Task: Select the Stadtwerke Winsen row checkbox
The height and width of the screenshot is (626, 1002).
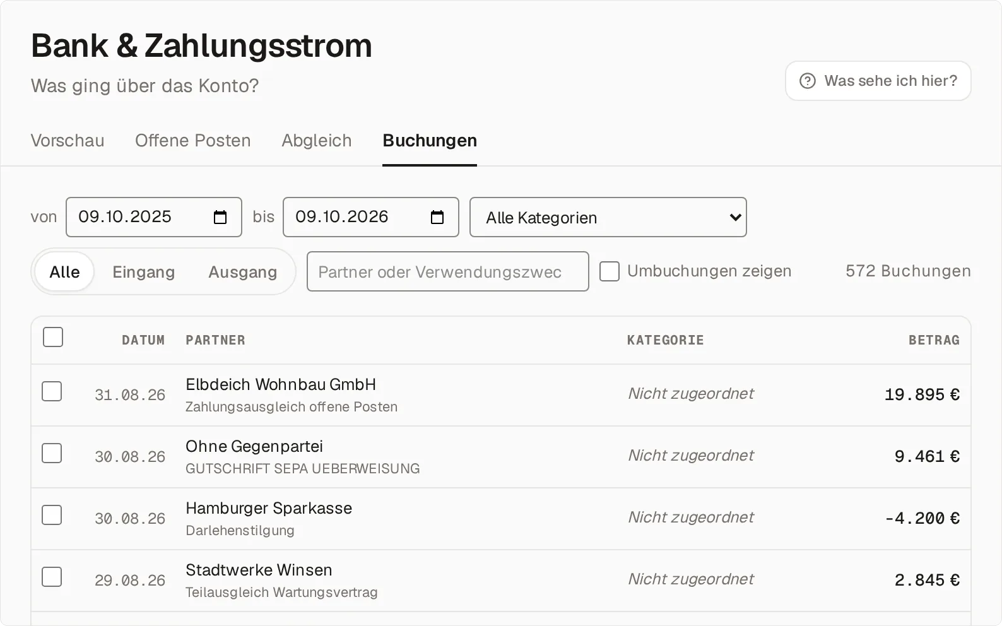Action: tap(52, 577)
